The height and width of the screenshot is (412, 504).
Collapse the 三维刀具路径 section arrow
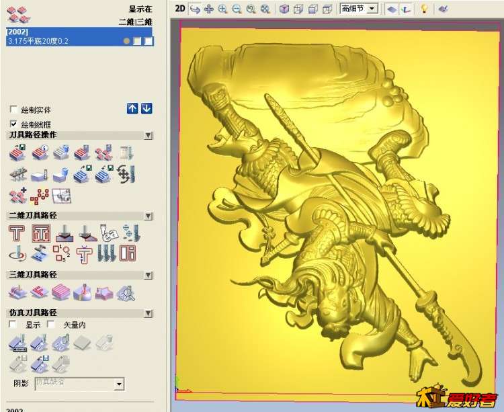tap(149, 275)
